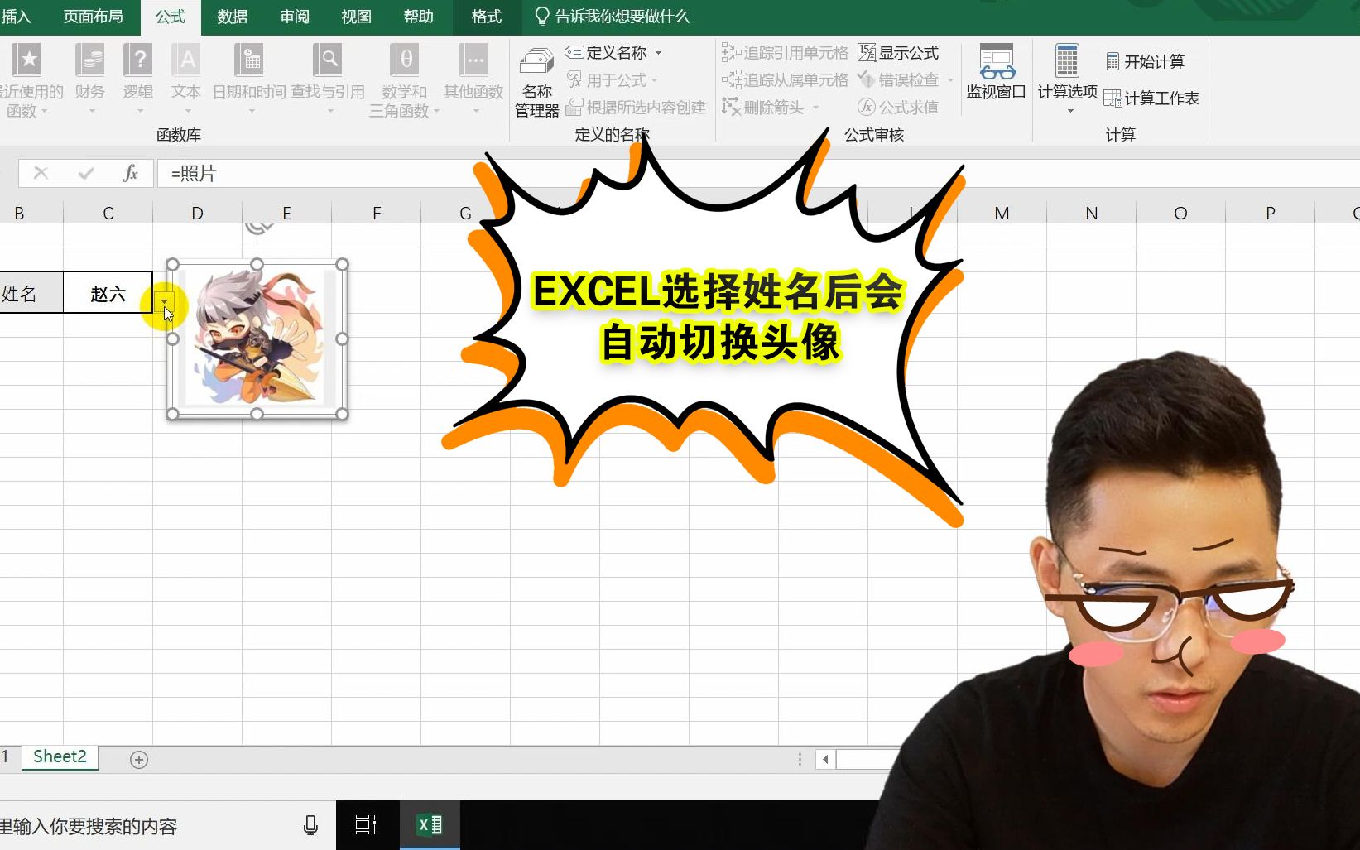
Task: Open Task View in the taskbar
Action: coord(366,824)
